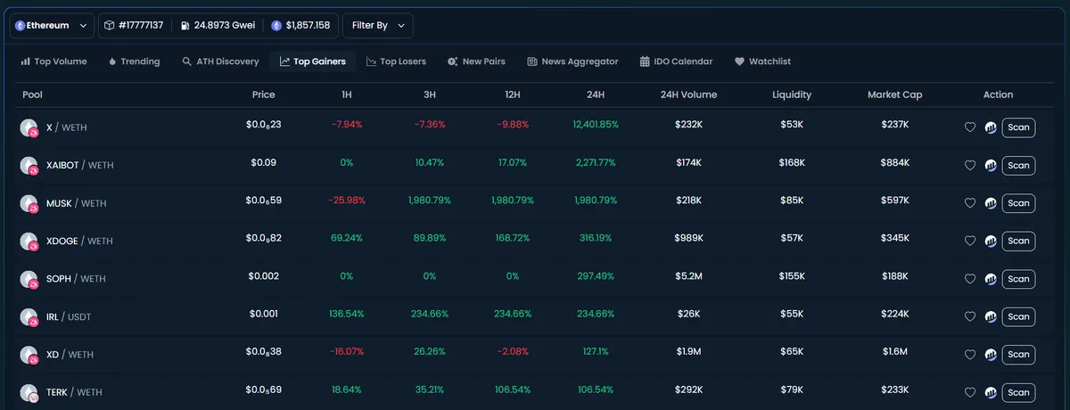Open the Watchlist tab

(762, 61)
